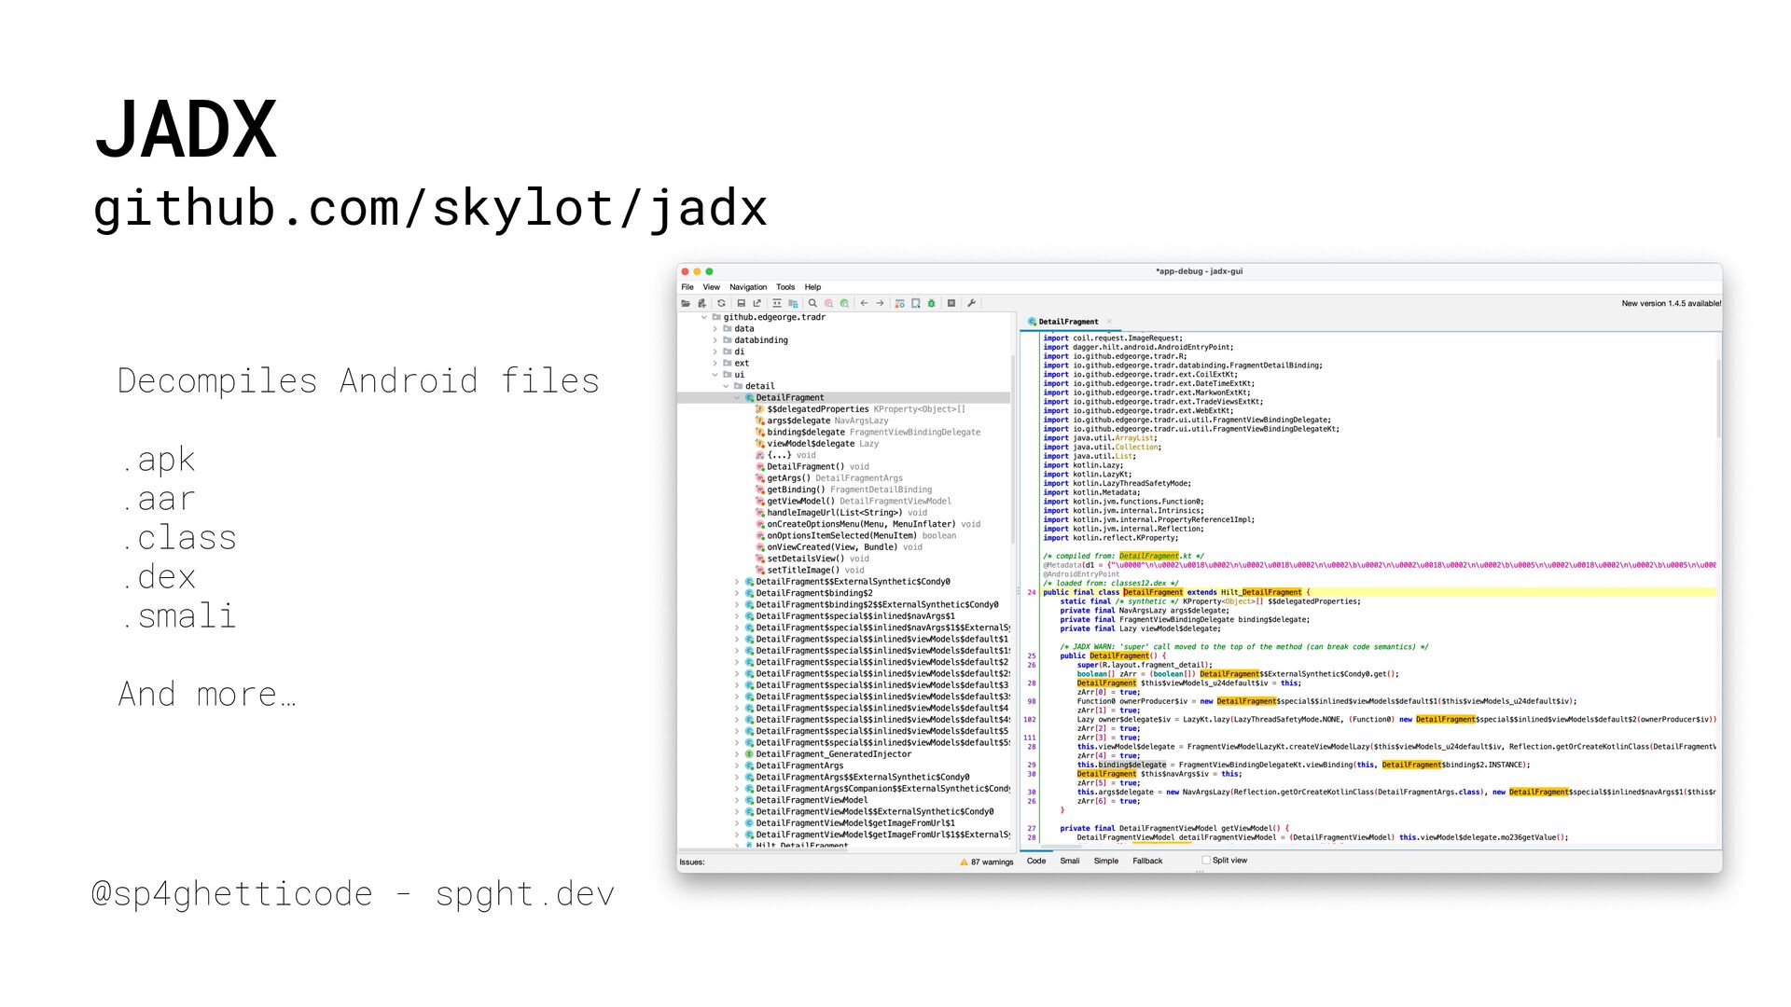The width and height of the screenshot is (1791, 1007).
Task: Click the reload files toolbar icon
Action: click(721, 303)
